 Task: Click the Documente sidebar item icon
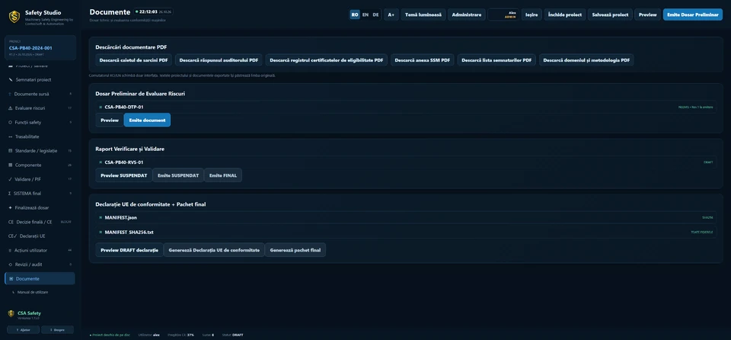click(11, 279)
